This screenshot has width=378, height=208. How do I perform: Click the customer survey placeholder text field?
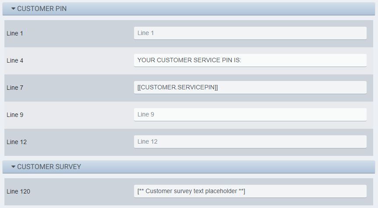(x=250, y=191)
